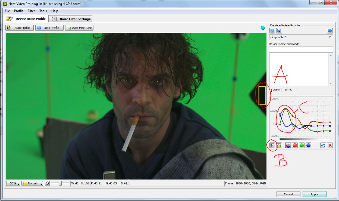Open a saved device noise profile

tap(272, 31)
